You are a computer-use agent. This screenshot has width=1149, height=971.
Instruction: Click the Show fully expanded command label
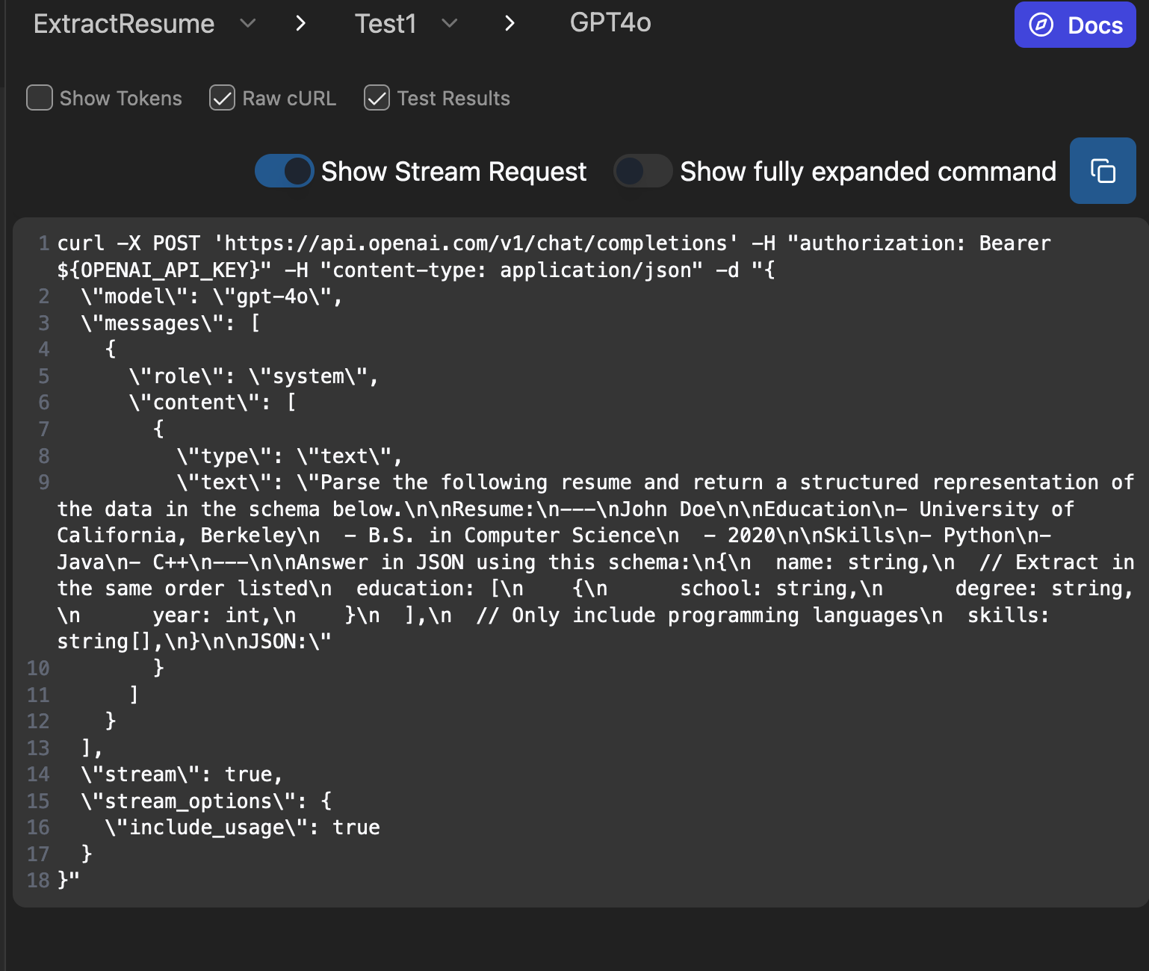(x=867, y=172)
